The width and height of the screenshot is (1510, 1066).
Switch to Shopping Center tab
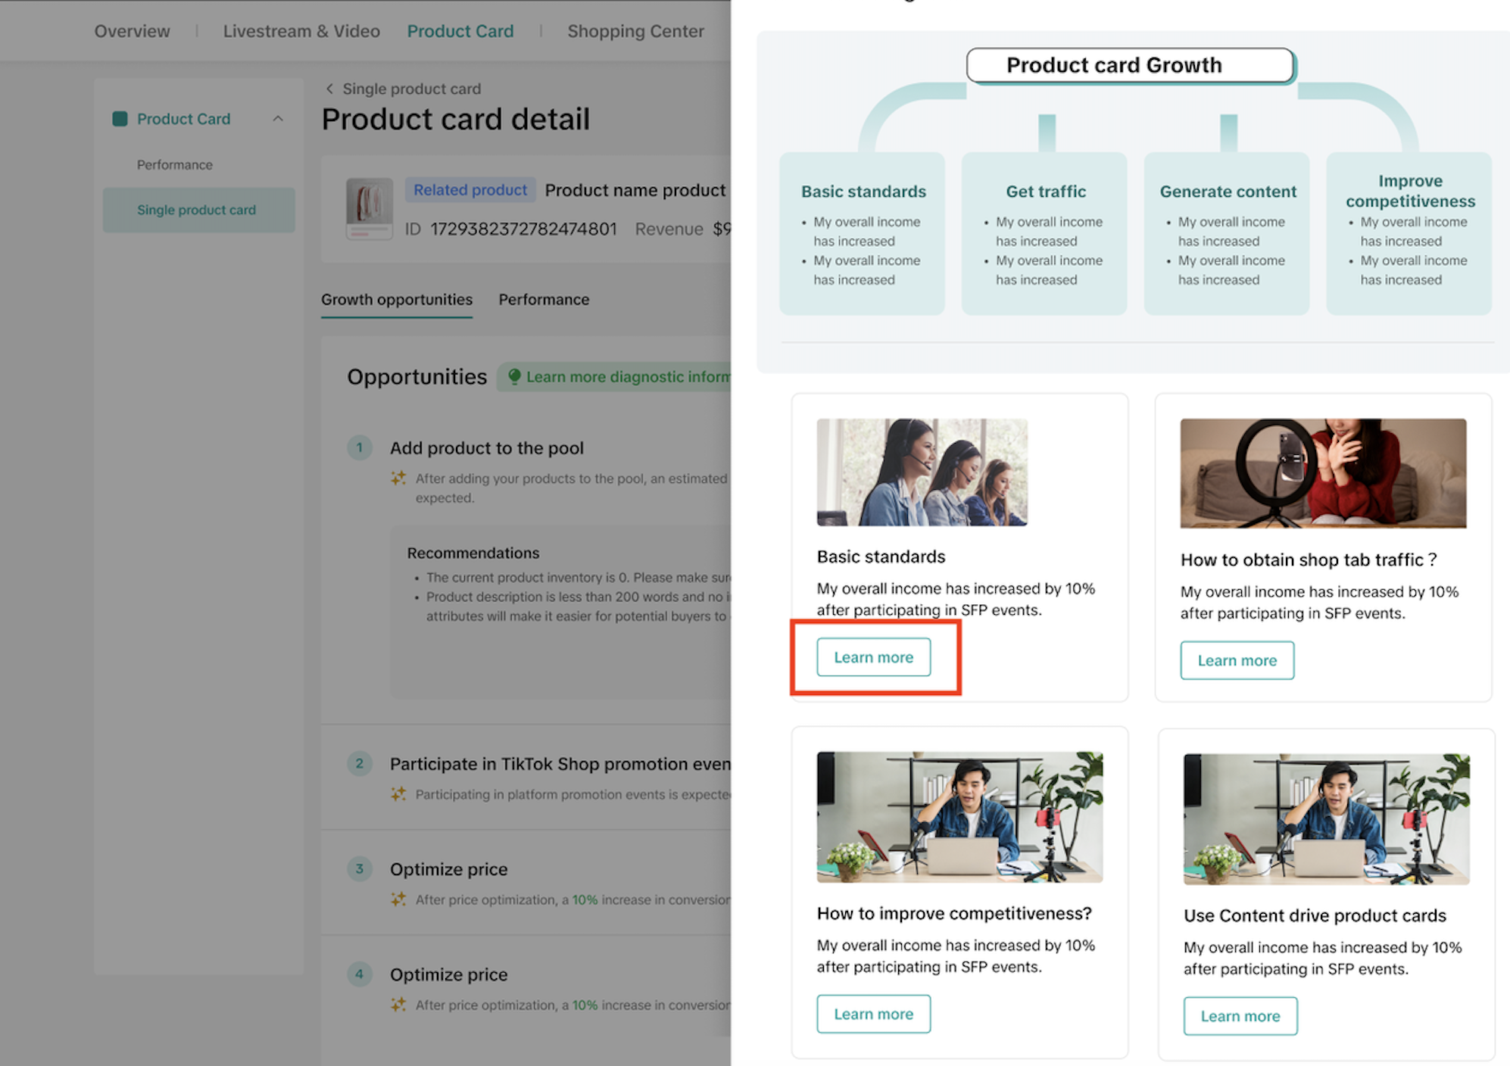coord(635,31)
